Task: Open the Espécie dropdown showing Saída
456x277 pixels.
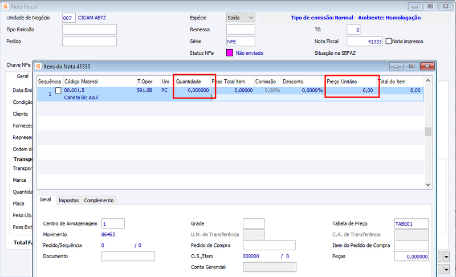Action: click(x=241, y=18)
